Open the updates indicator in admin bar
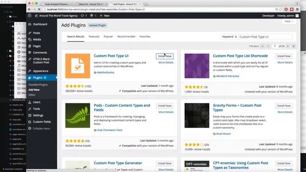Image resolution: width=306 pixels, height=172 pixels. pyautogui.click(x=84, y=16)
